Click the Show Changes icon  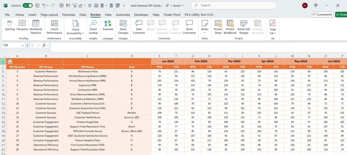[123, 23]
